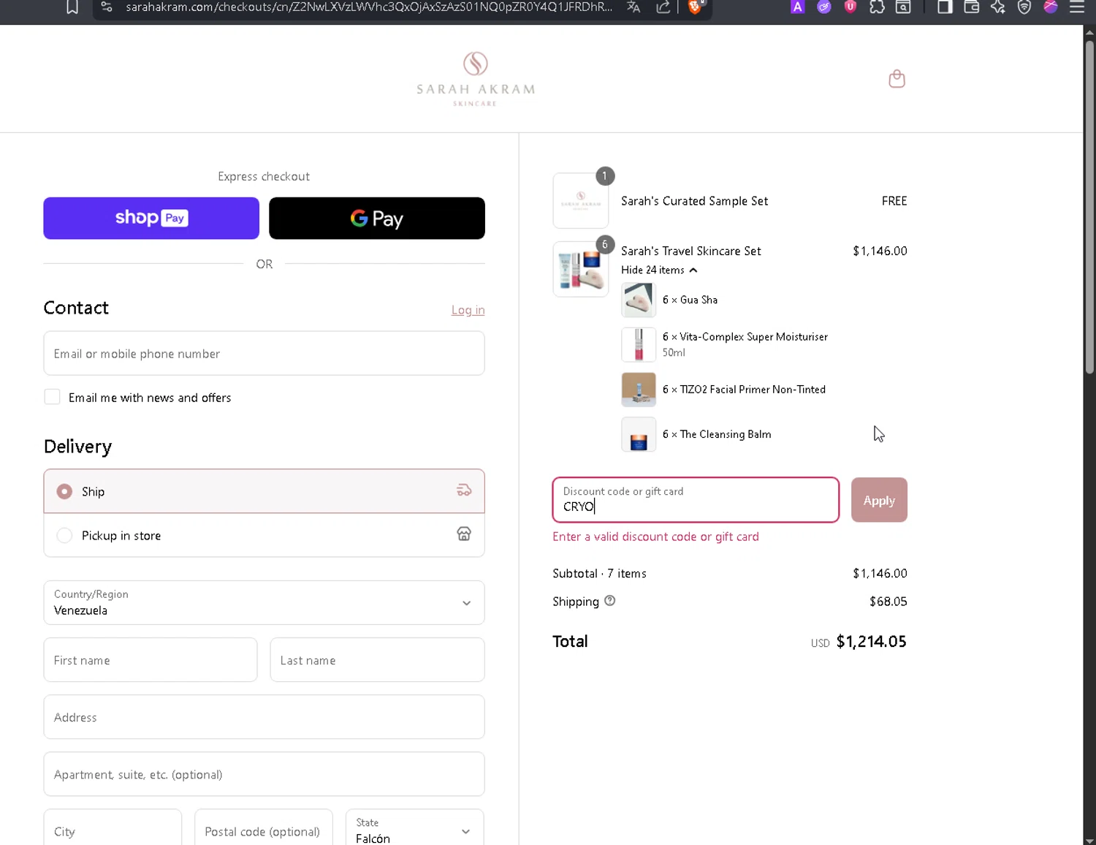Click the 'Sarah's Travel Skincare Set' title
Viewport: 1096px width, 845px height.
coord(691,251)
